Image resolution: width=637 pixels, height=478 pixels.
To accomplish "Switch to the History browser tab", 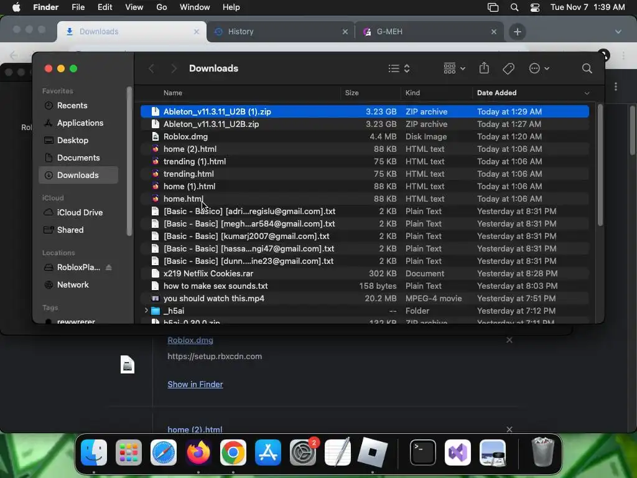I will [281, 32].
